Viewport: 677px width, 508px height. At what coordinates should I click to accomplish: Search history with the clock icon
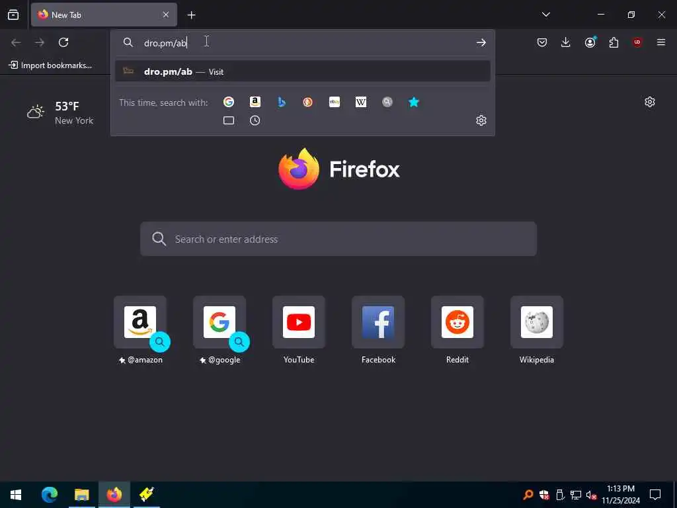pos(255,120)
